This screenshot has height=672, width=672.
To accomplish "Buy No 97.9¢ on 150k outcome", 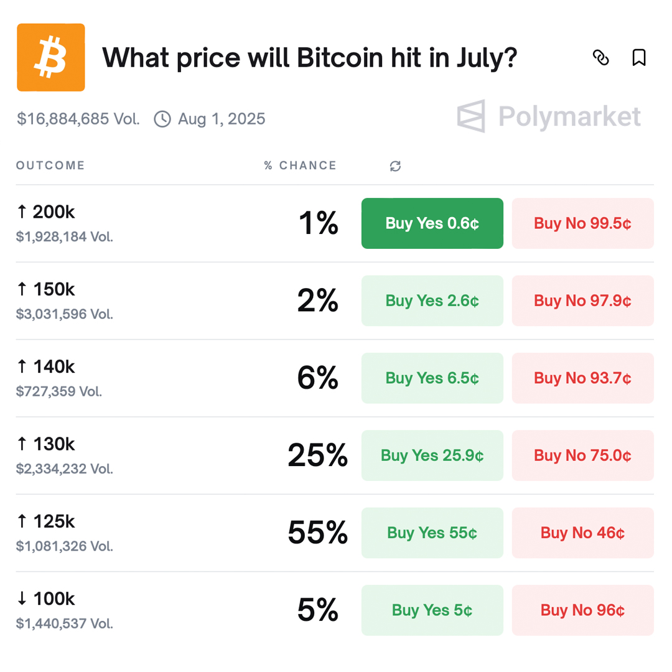I will [582, 301].
